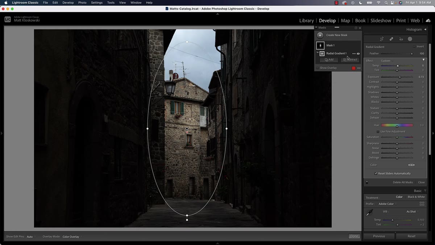Click the Radial Gradient 1 mask type icon
435x245 pixels.
(x=322, y=54)
